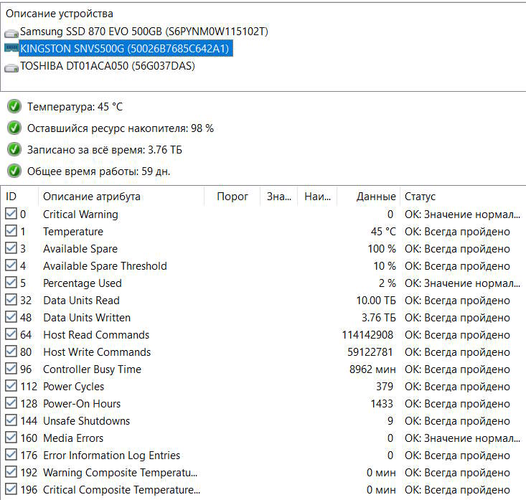Toggle the Data Units Read checkbox
Screen dimensions: 526x500
pyautogui.click(x=11, y=300)
